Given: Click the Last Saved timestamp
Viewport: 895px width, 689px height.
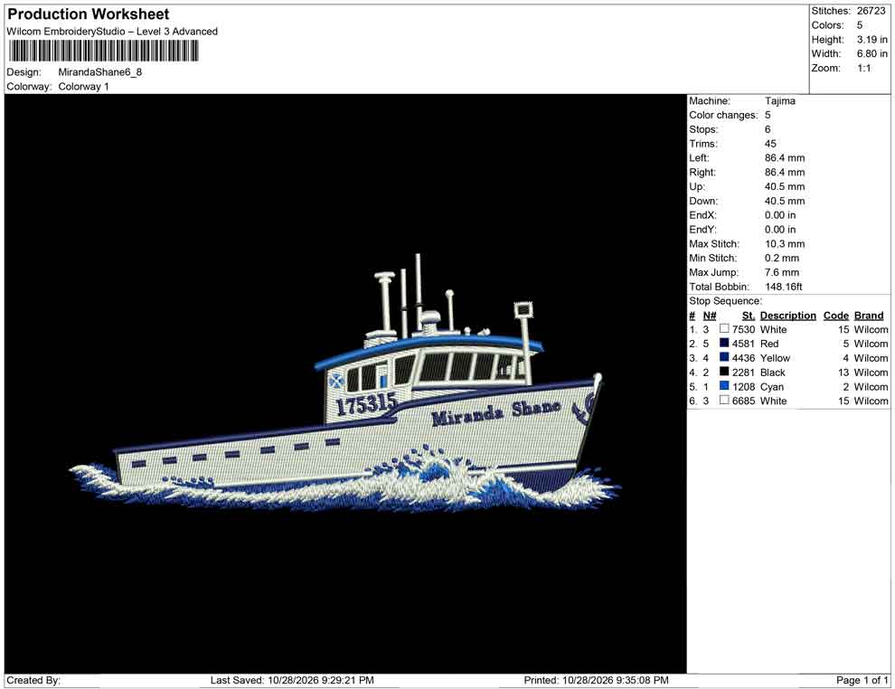Looking at the screenshot, I should tap(292, 680).
